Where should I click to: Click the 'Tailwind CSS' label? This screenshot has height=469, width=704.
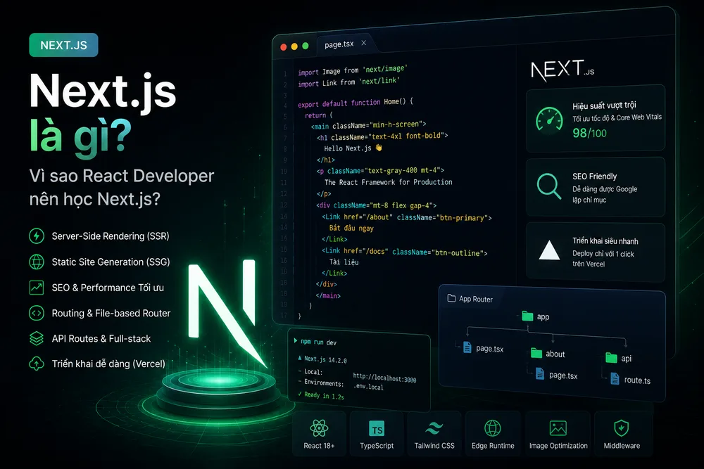point(434,446)
